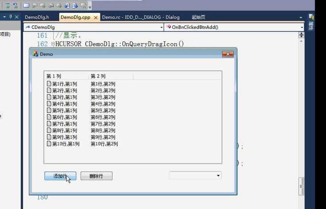This screenshot has width=326, height=209.
Task: Click the Demo dialog title bar icon
Action: [x=36, y=54]
